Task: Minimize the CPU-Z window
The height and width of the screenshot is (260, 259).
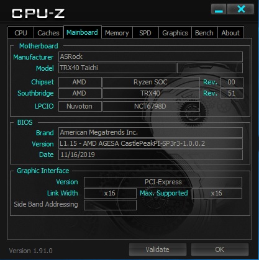Action: 219,9
